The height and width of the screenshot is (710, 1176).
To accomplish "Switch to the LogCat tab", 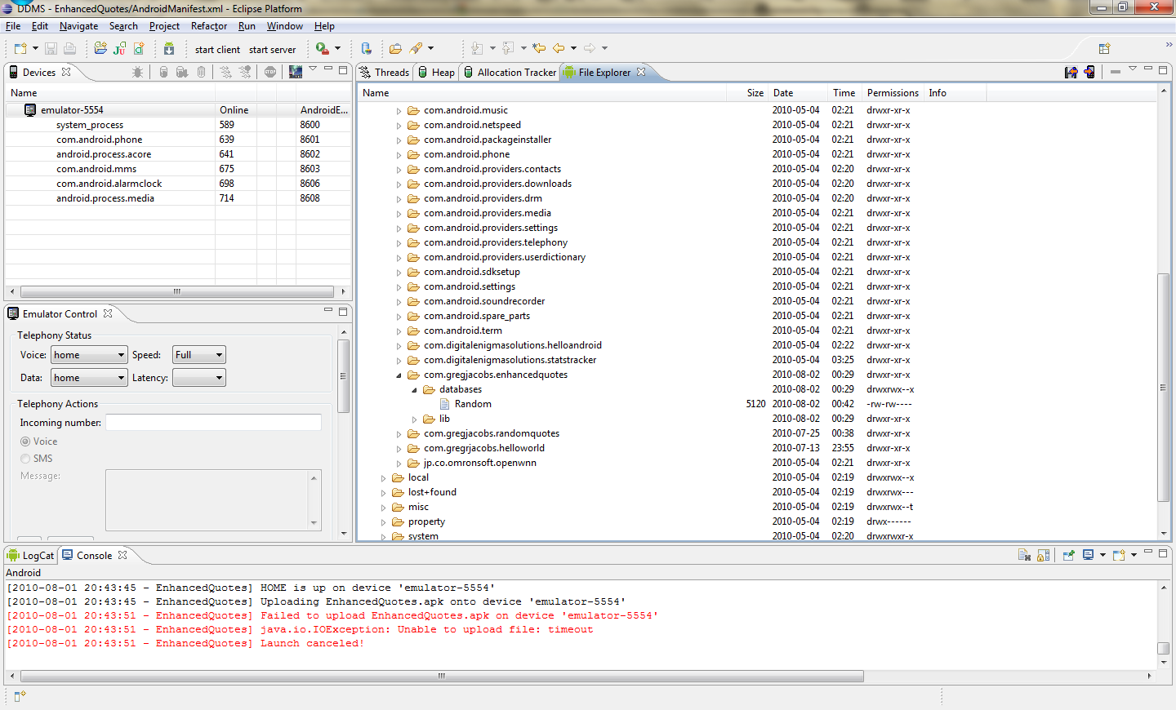I will 31,556.
